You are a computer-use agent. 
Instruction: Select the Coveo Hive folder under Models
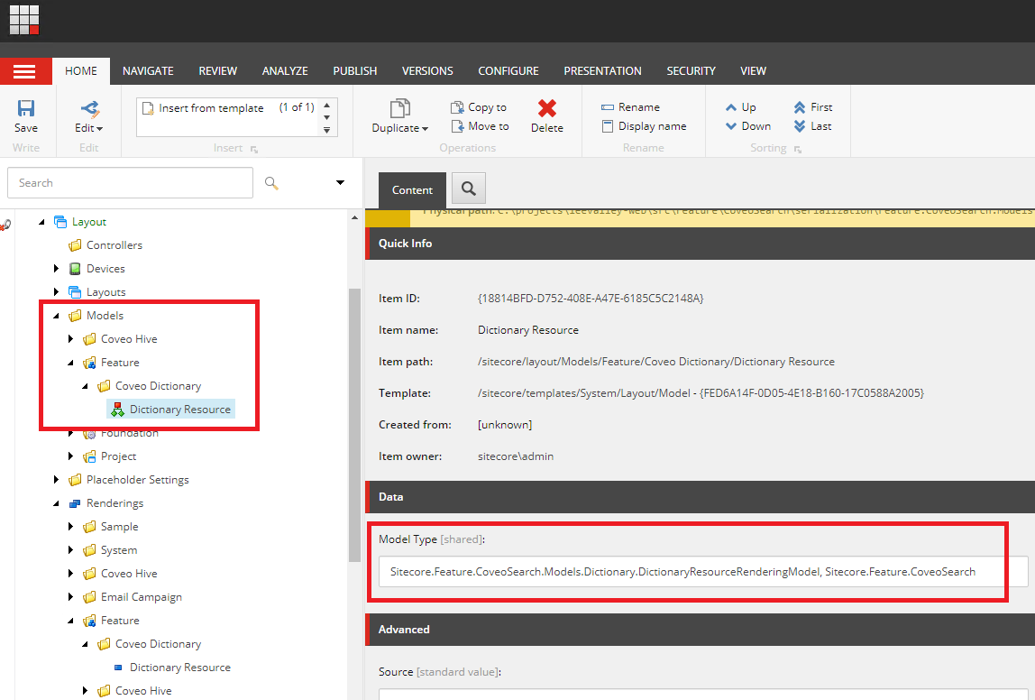click(130, 339)
